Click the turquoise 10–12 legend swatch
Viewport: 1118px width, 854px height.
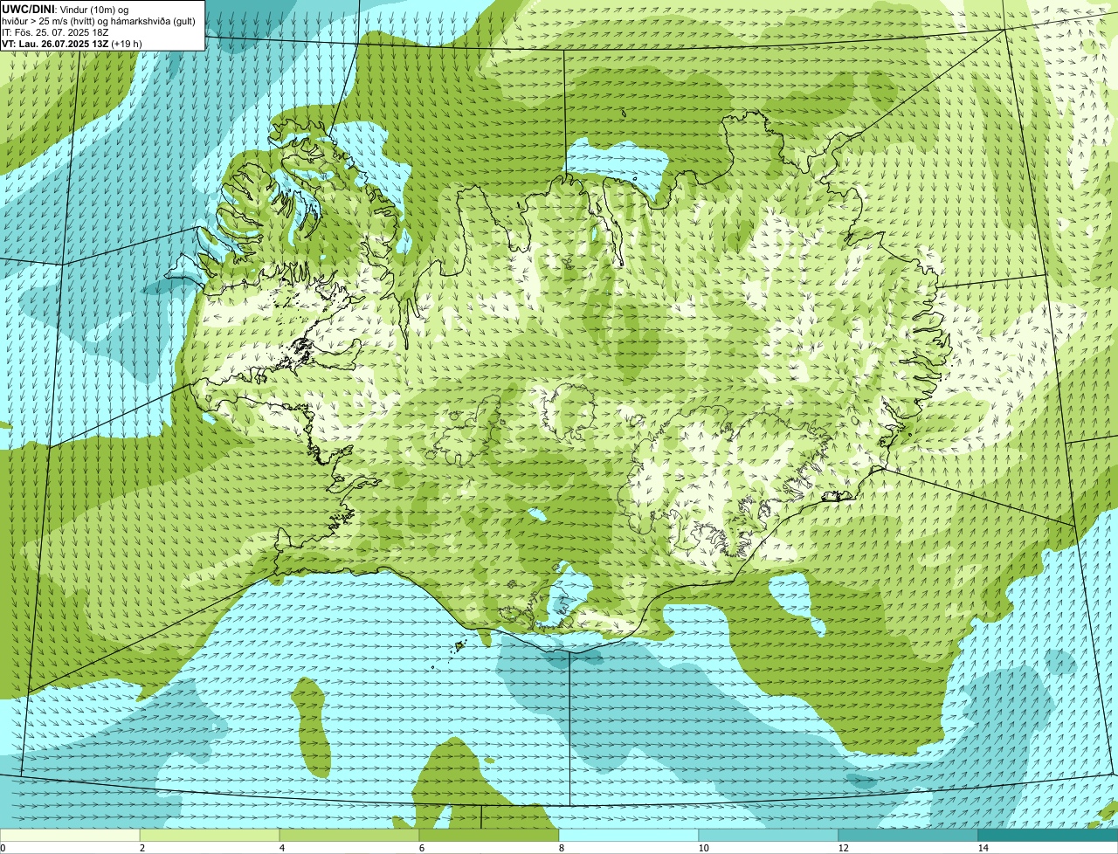click(x=769, y=835)
